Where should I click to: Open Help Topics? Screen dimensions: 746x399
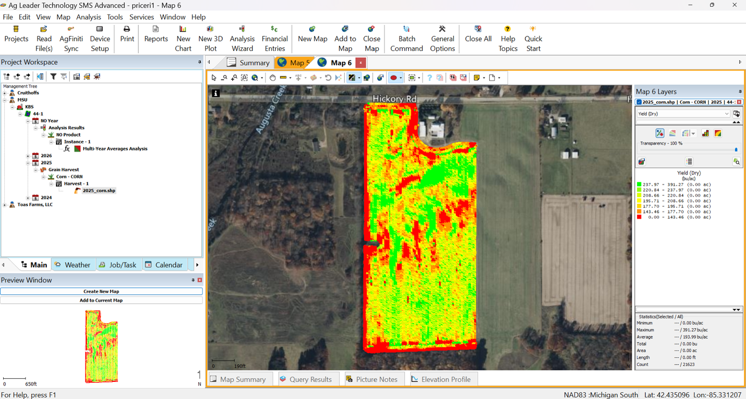[508, 39]
